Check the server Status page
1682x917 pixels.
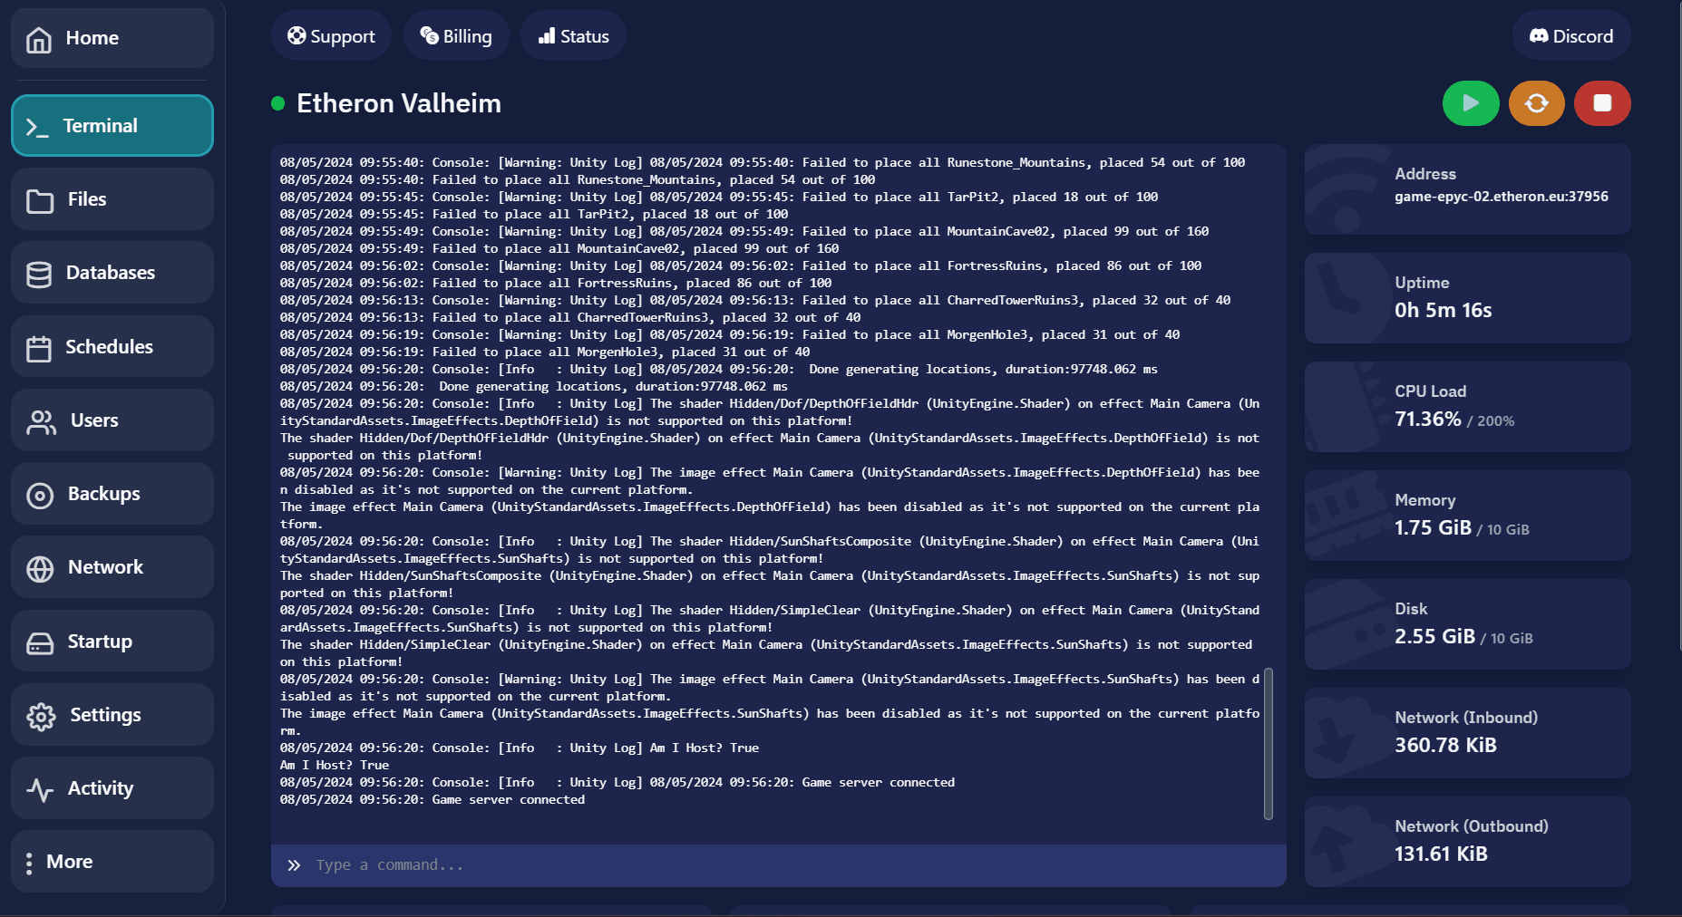[x=573, y=36]
